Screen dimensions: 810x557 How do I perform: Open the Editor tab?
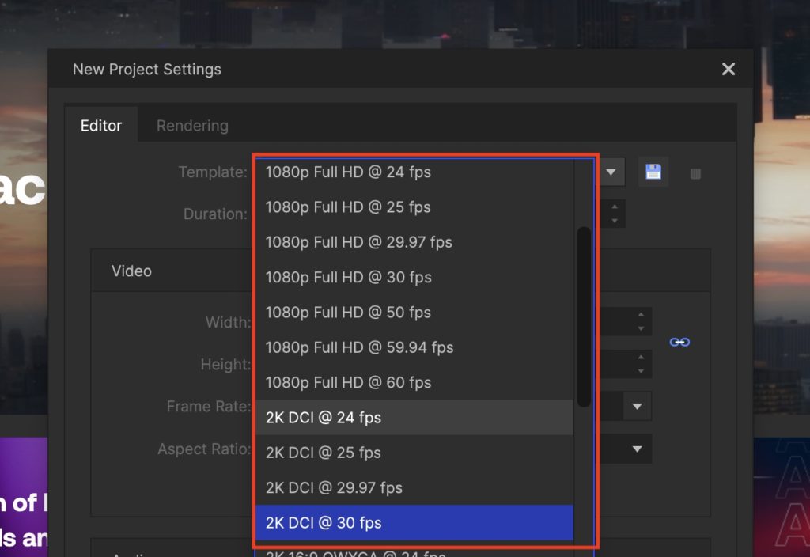[101, 126]
